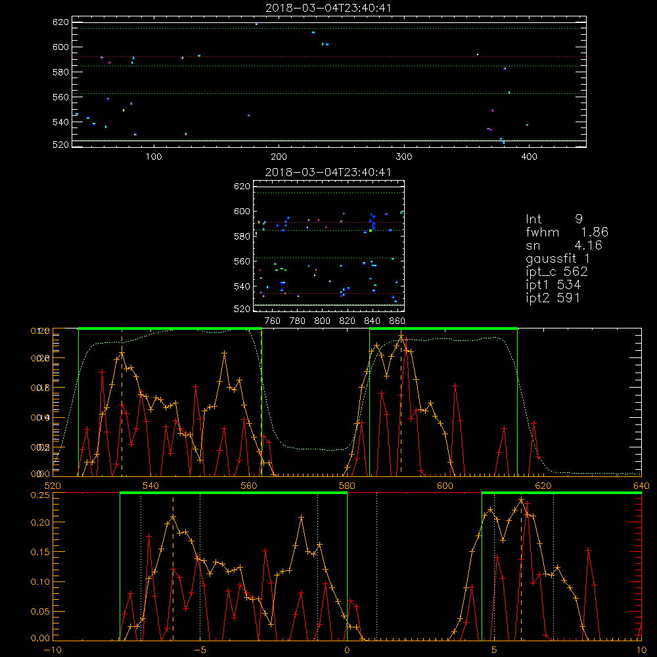This screenshot has width=657, height=657.
Task: Click y-axis label 520 on middle small plot
Action: [242, 309]
